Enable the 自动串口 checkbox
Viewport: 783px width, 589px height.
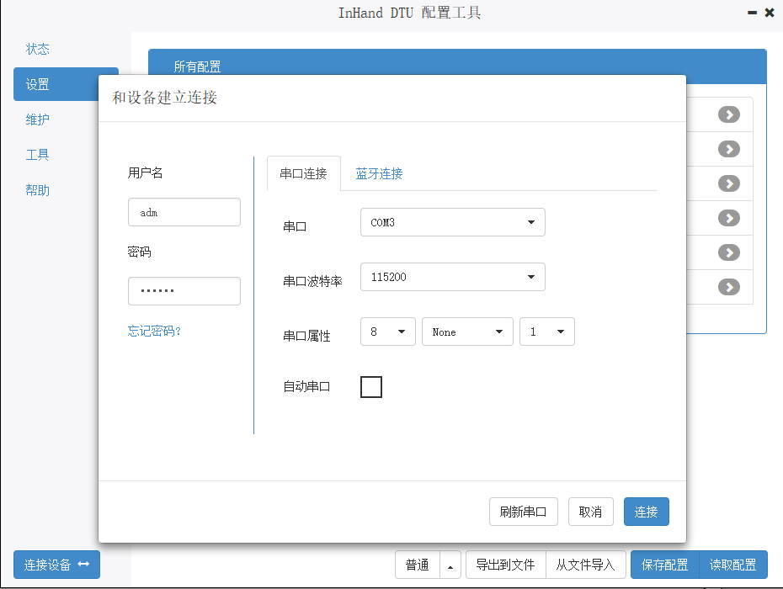click(370, 387)
